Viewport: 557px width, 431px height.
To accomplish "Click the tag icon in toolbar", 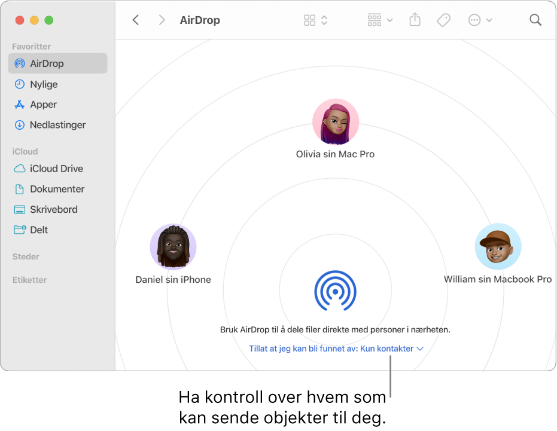I will pyautogui.click(x=443, y=20).
